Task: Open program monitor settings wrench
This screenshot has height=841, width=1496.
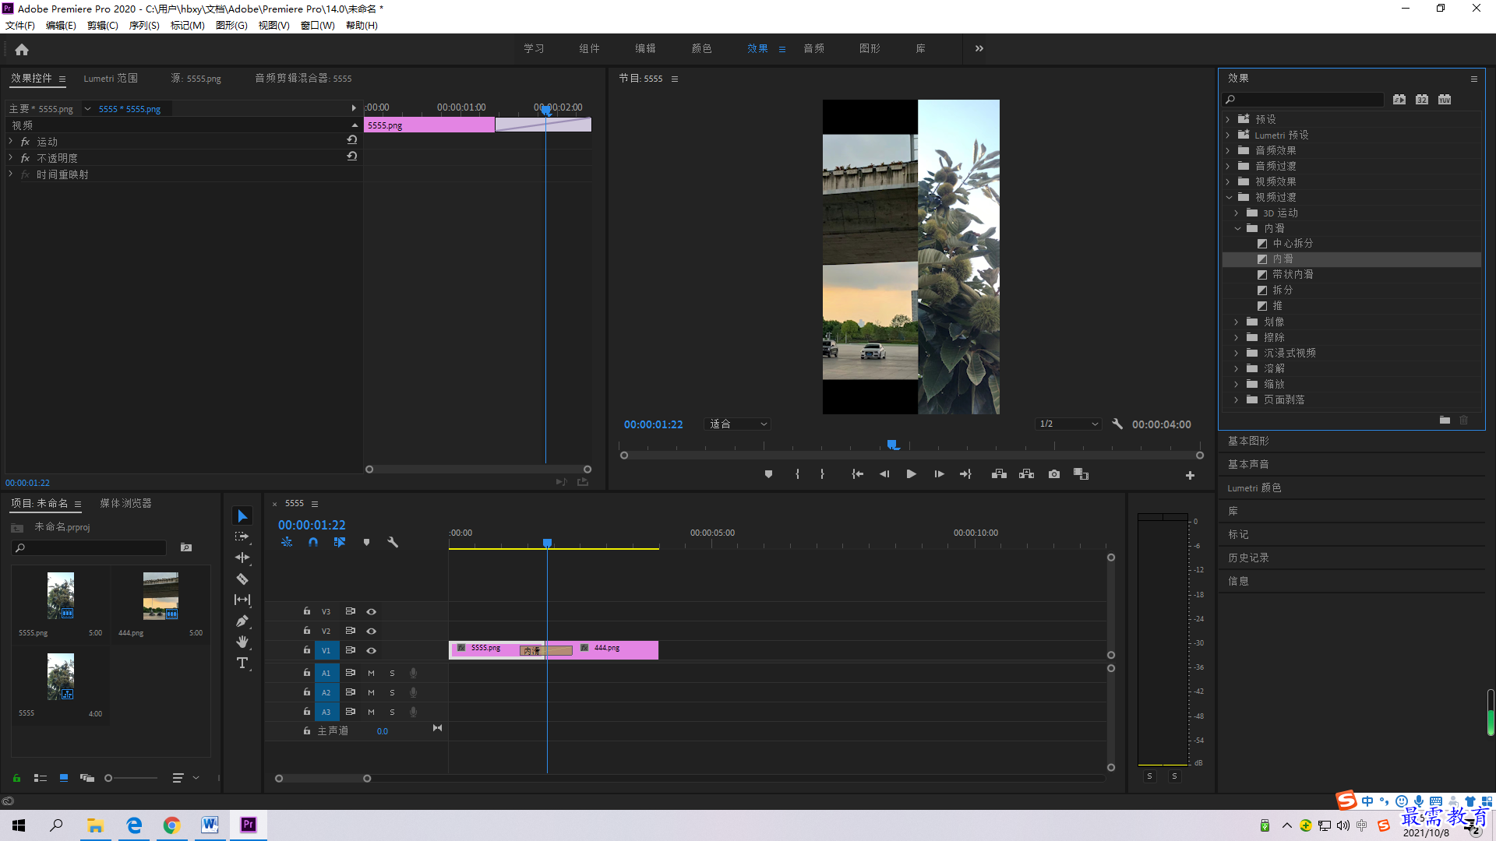Action: [x=1117, y=424]
